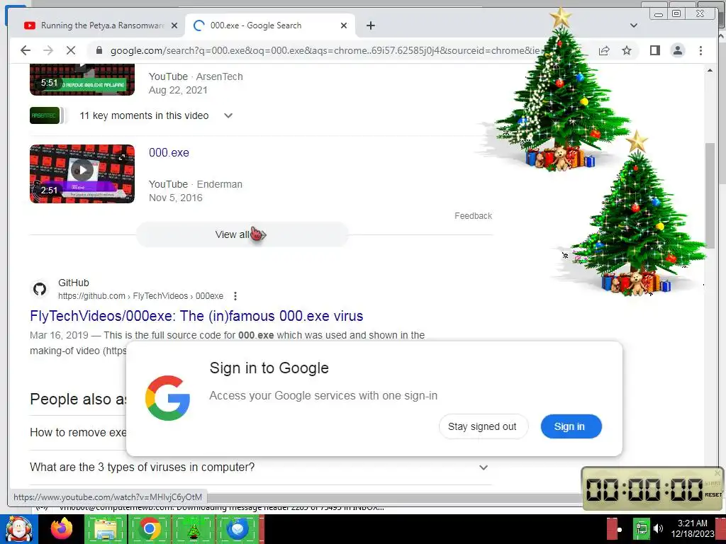Viewport: 726px width, 544px height.
Task: Open Firefox from the taskbar
Action: (61, 528)
